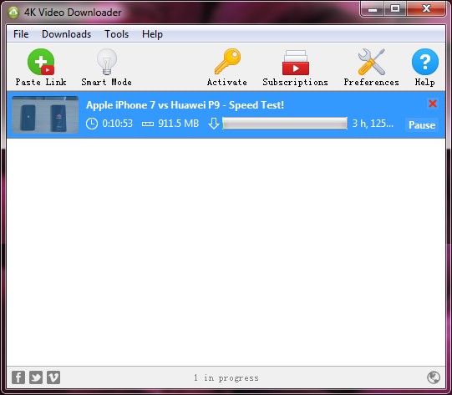Pause the iPhone 7 vs Huawei download
Viewport: 452px width, 395px height.
pos(422,125)
